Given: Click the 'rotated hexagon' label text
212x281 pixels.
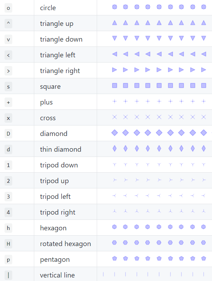Looking at the screenshot, I should point(65,244).
